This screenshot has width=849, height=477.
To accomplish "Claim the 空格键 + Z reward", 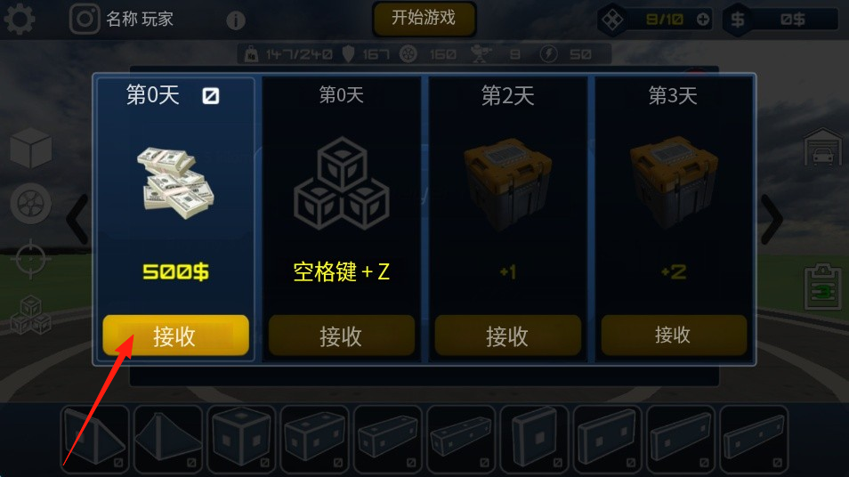I will click(341, 336).
